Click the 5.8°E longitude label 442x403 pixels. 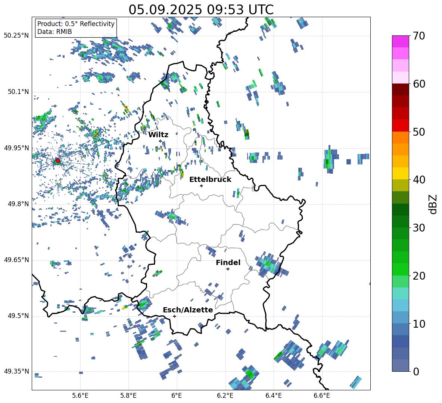coord(128,396)
